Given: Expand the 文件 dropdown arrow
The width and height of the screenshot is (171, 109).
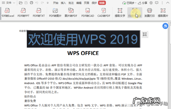Looking at the screenshot, I should 14,3.
